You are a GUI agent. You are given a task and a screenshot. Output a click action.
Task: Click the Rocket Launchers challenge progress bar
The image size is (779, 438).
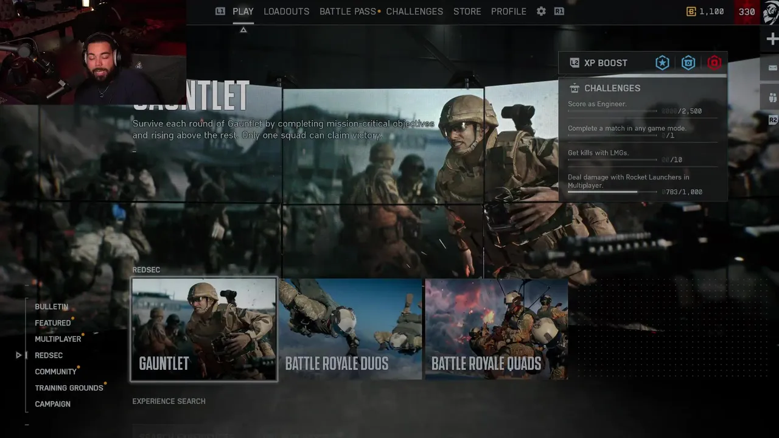coord(612,192)
